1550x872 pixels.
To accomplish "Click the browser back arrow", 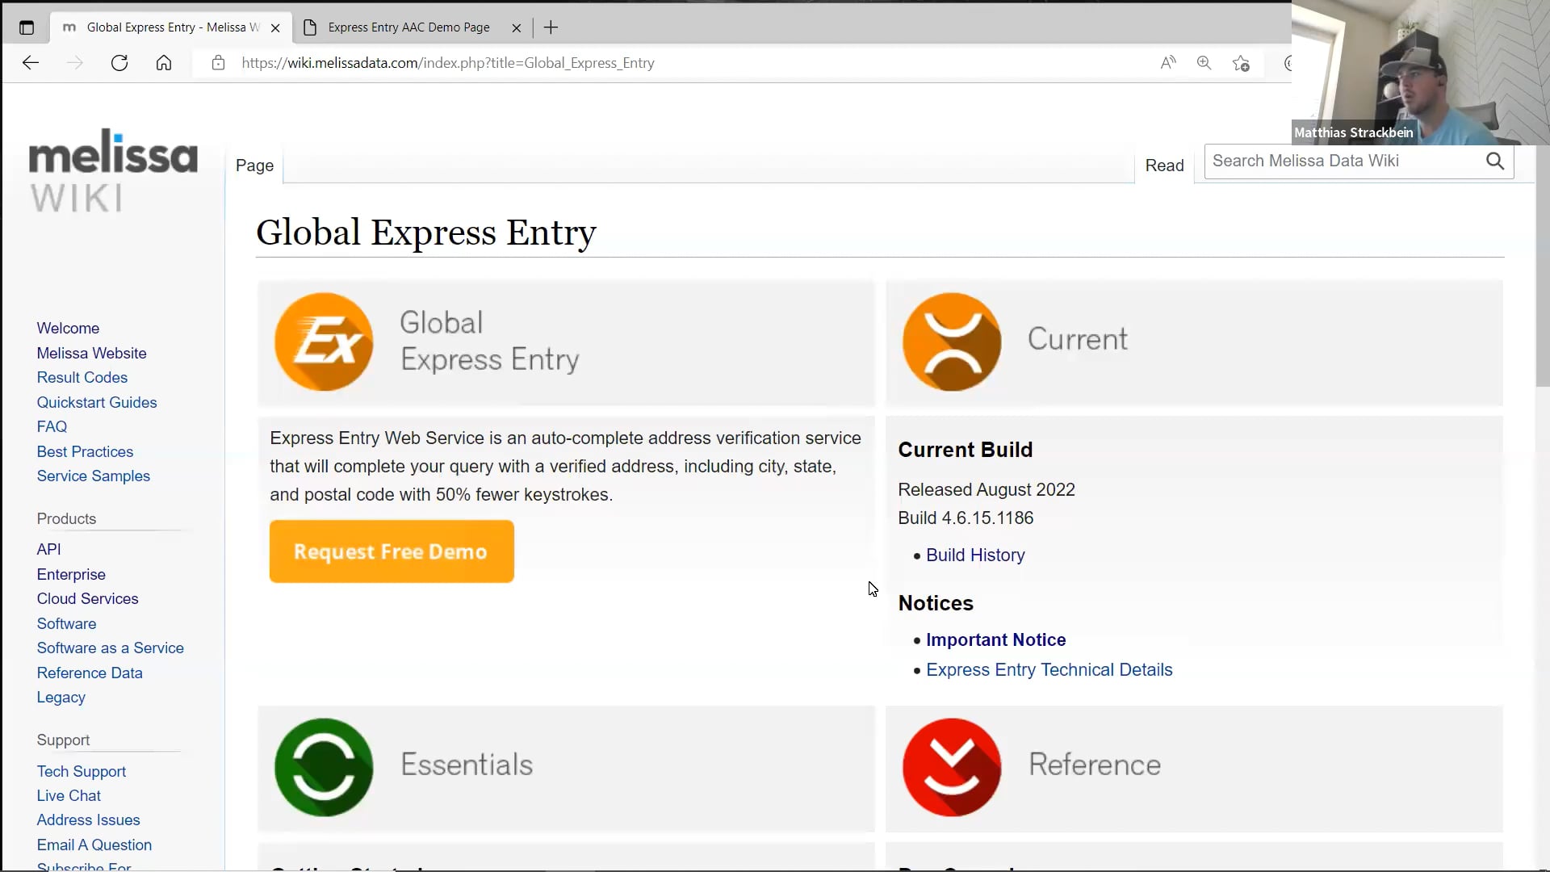I will coord(31,63).
